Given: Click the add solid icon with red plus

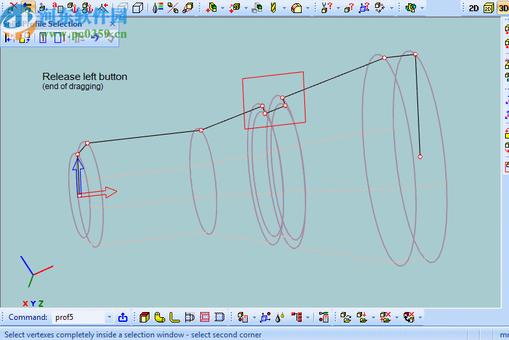Looking at the screenshot, I should [x=212, y=7].
